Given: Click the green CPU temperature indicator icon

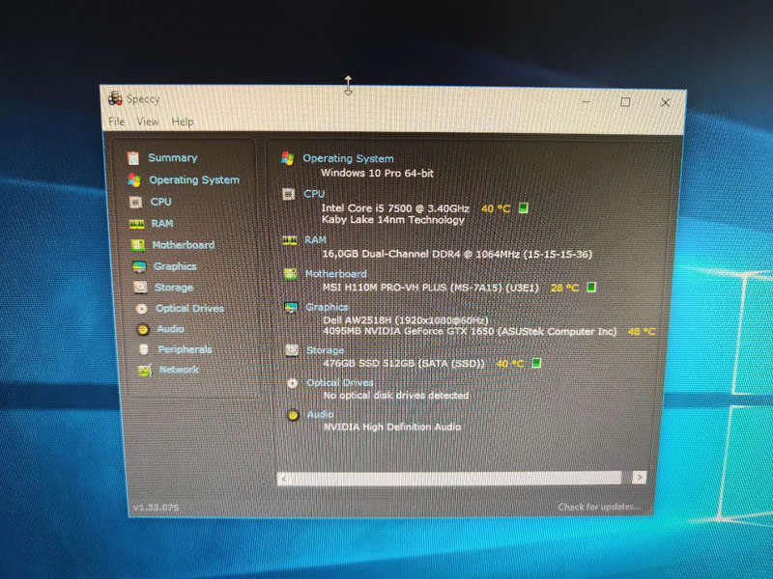Looking at the screenshot, I should pyautogui.click(x=524, y=208).
